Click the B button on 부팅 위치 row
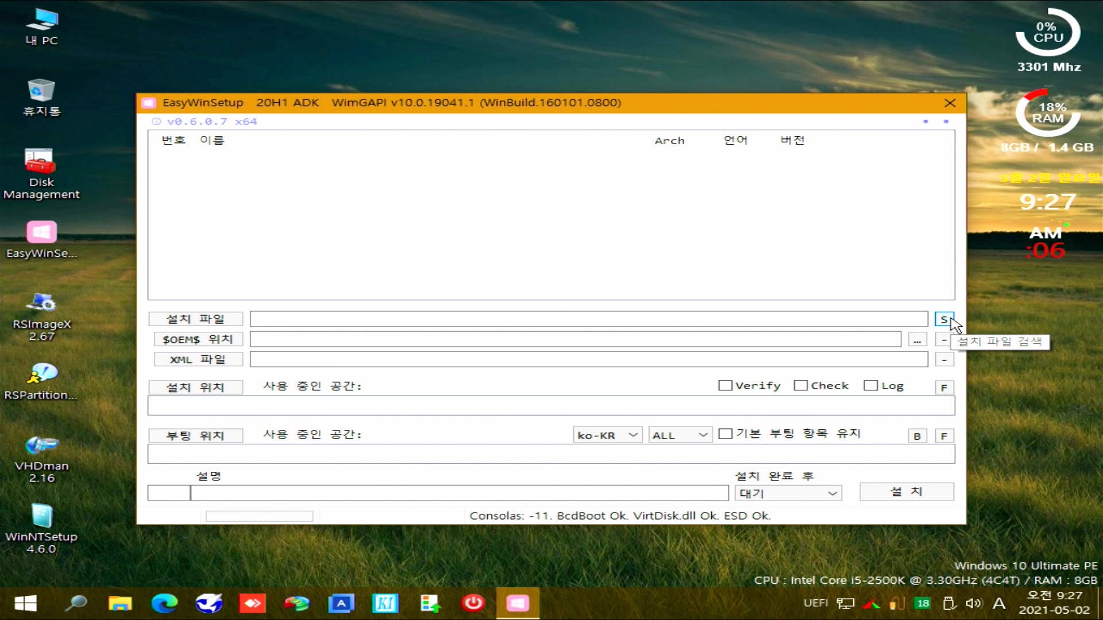Image resolution: width=1103 pixels, height=620 pixels. [917, 436]
